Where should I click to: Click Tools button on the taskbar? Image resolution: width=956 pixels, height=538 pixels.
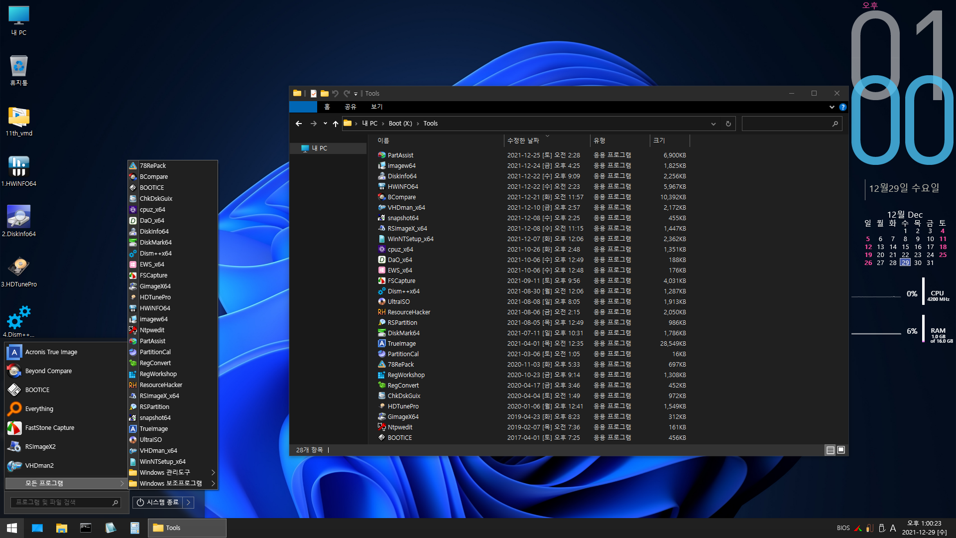(187, 528)
